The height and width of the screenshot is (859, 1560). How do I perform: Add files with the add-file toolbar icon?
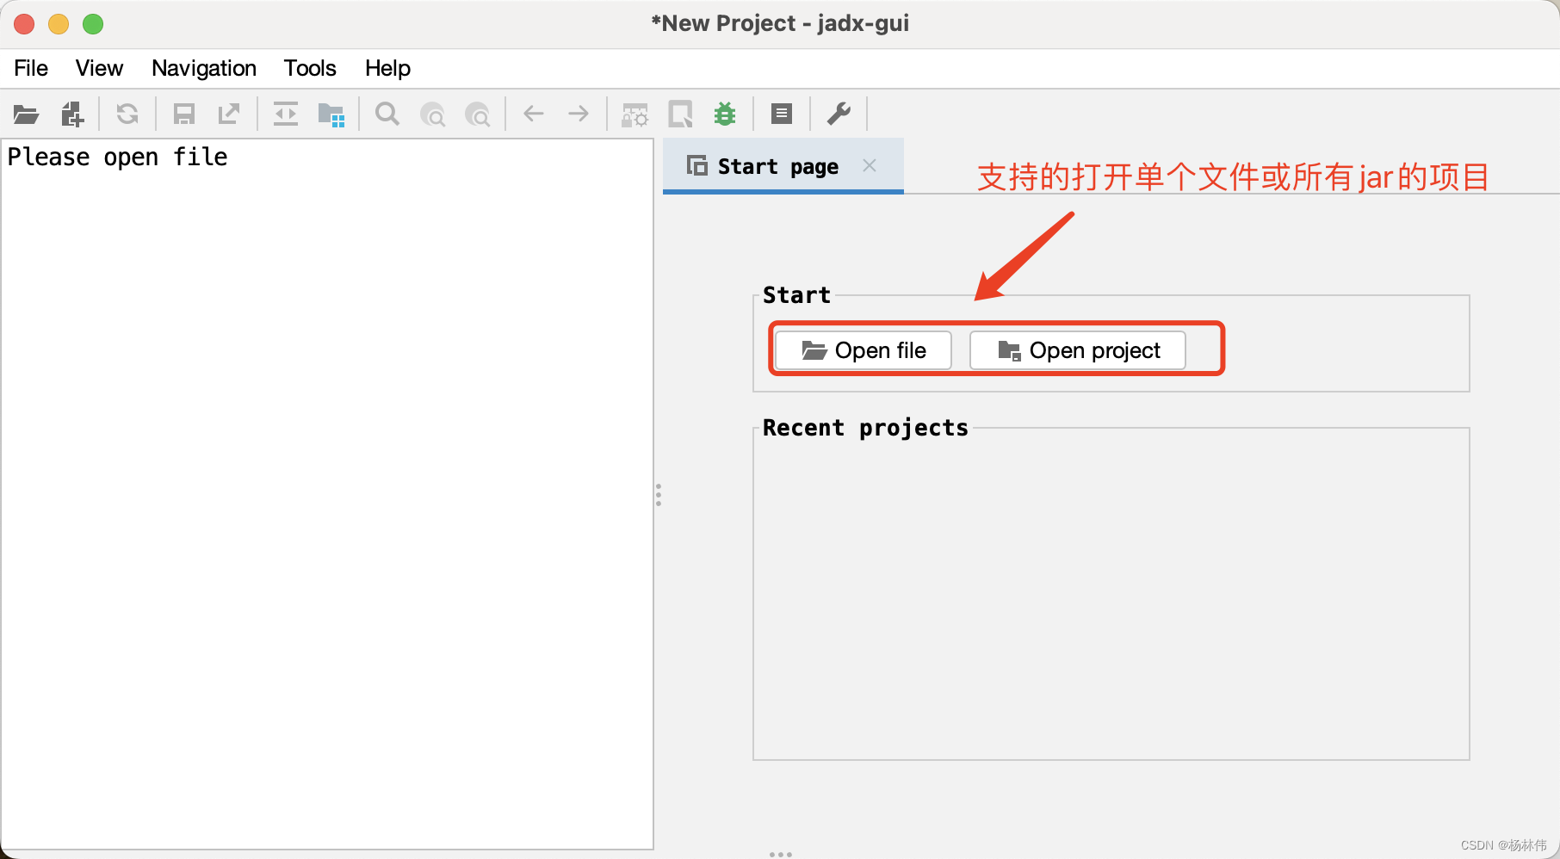[72, 113]
